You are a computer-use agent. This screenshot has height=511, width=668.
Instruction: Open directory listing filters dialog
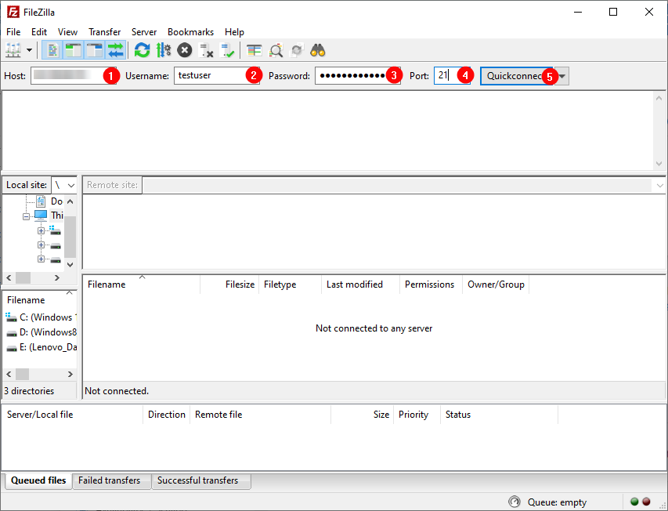point(255,50)
